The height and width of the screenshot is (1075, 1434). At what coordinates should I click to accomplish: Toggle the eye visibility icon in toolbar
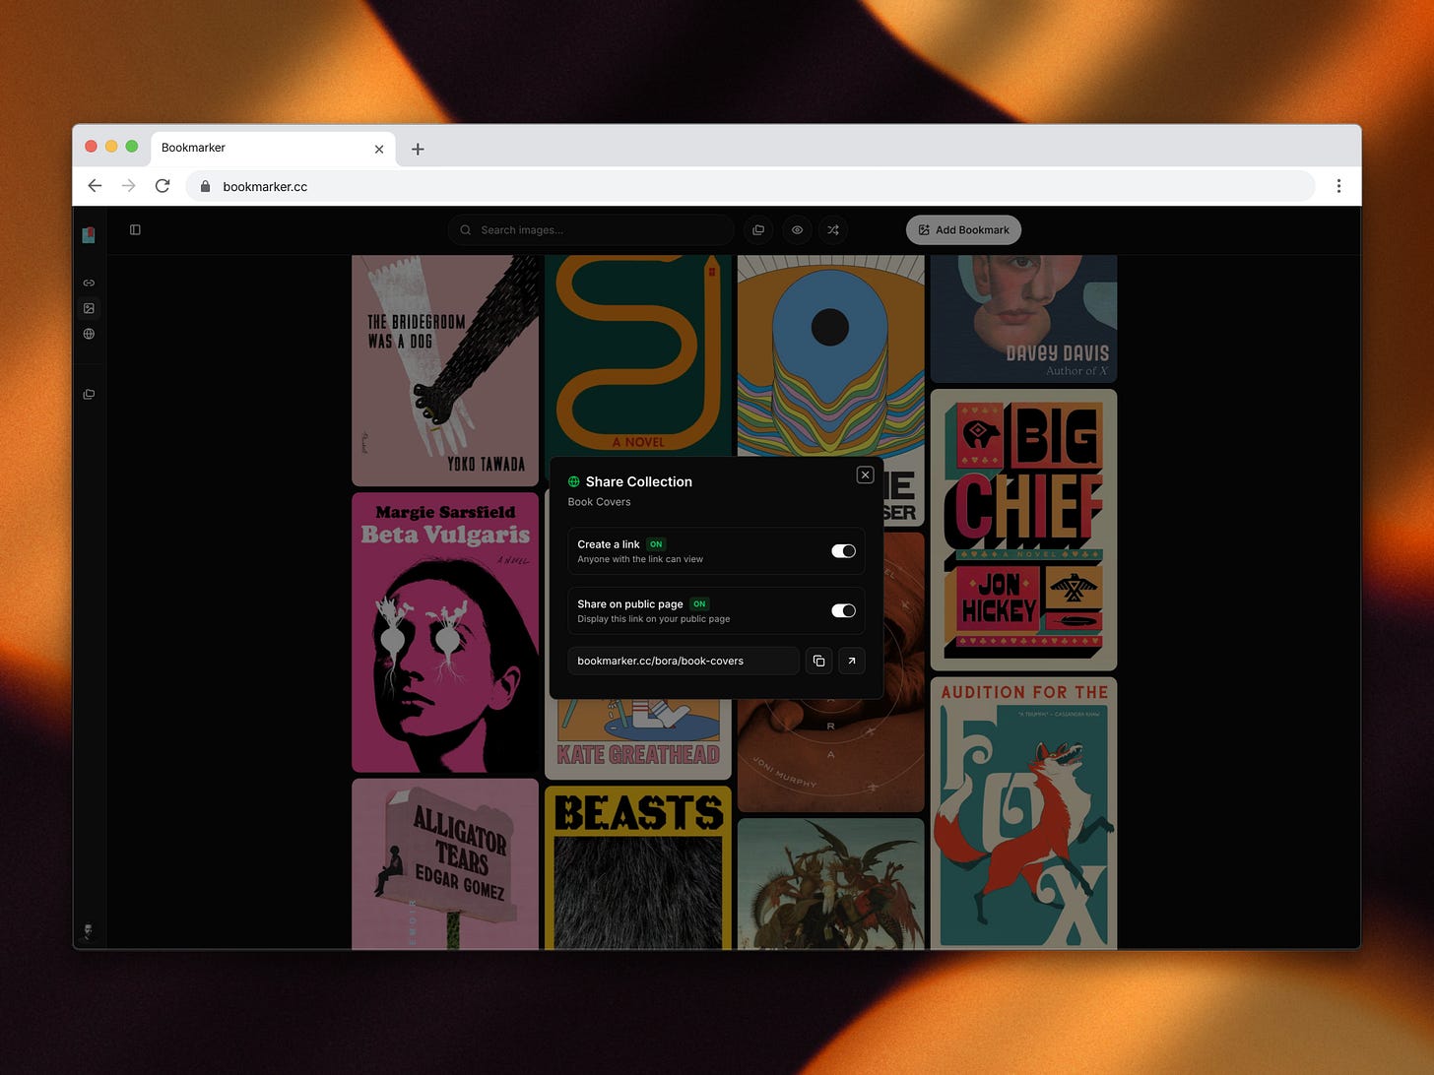tap(797, 230)
